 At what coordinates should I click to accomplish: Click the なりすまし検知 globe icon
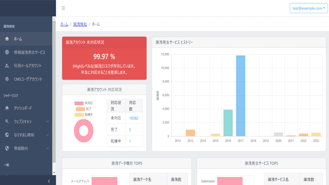[x=7, y=135]
